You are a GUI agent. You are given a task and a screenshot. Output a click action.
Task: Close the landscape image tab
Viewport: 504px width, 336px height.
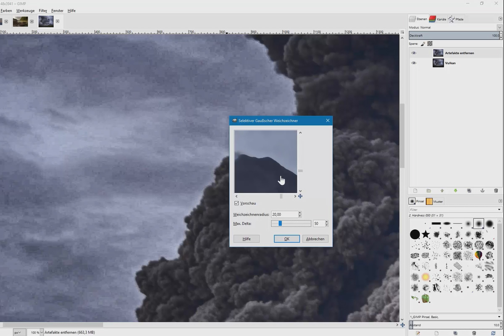click(x=32, y=21)
